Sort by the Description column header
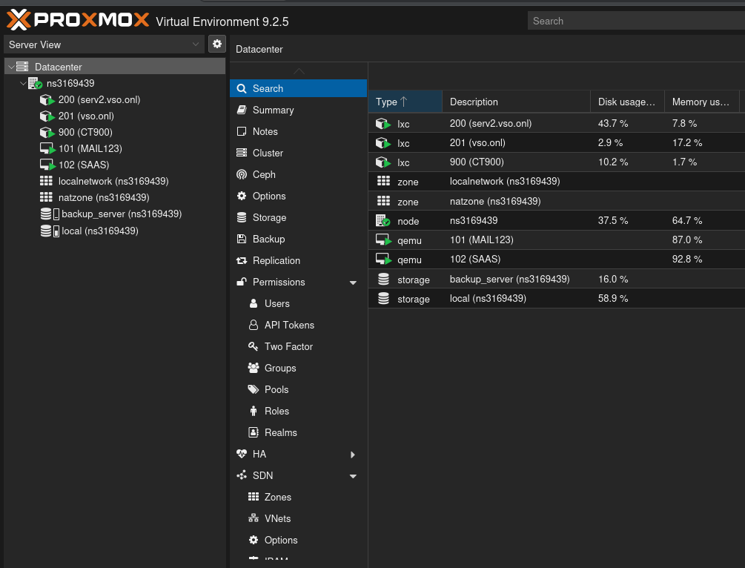Viewport: 745px width, 568px height. [x=517, y=102]
